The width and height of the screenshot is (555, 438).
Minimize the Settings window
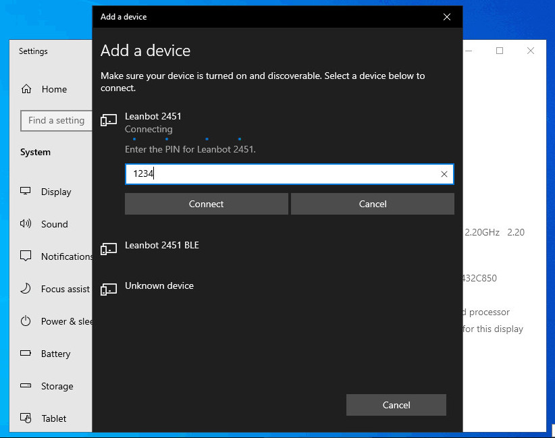pyautogui.click(x=469, y=51)
